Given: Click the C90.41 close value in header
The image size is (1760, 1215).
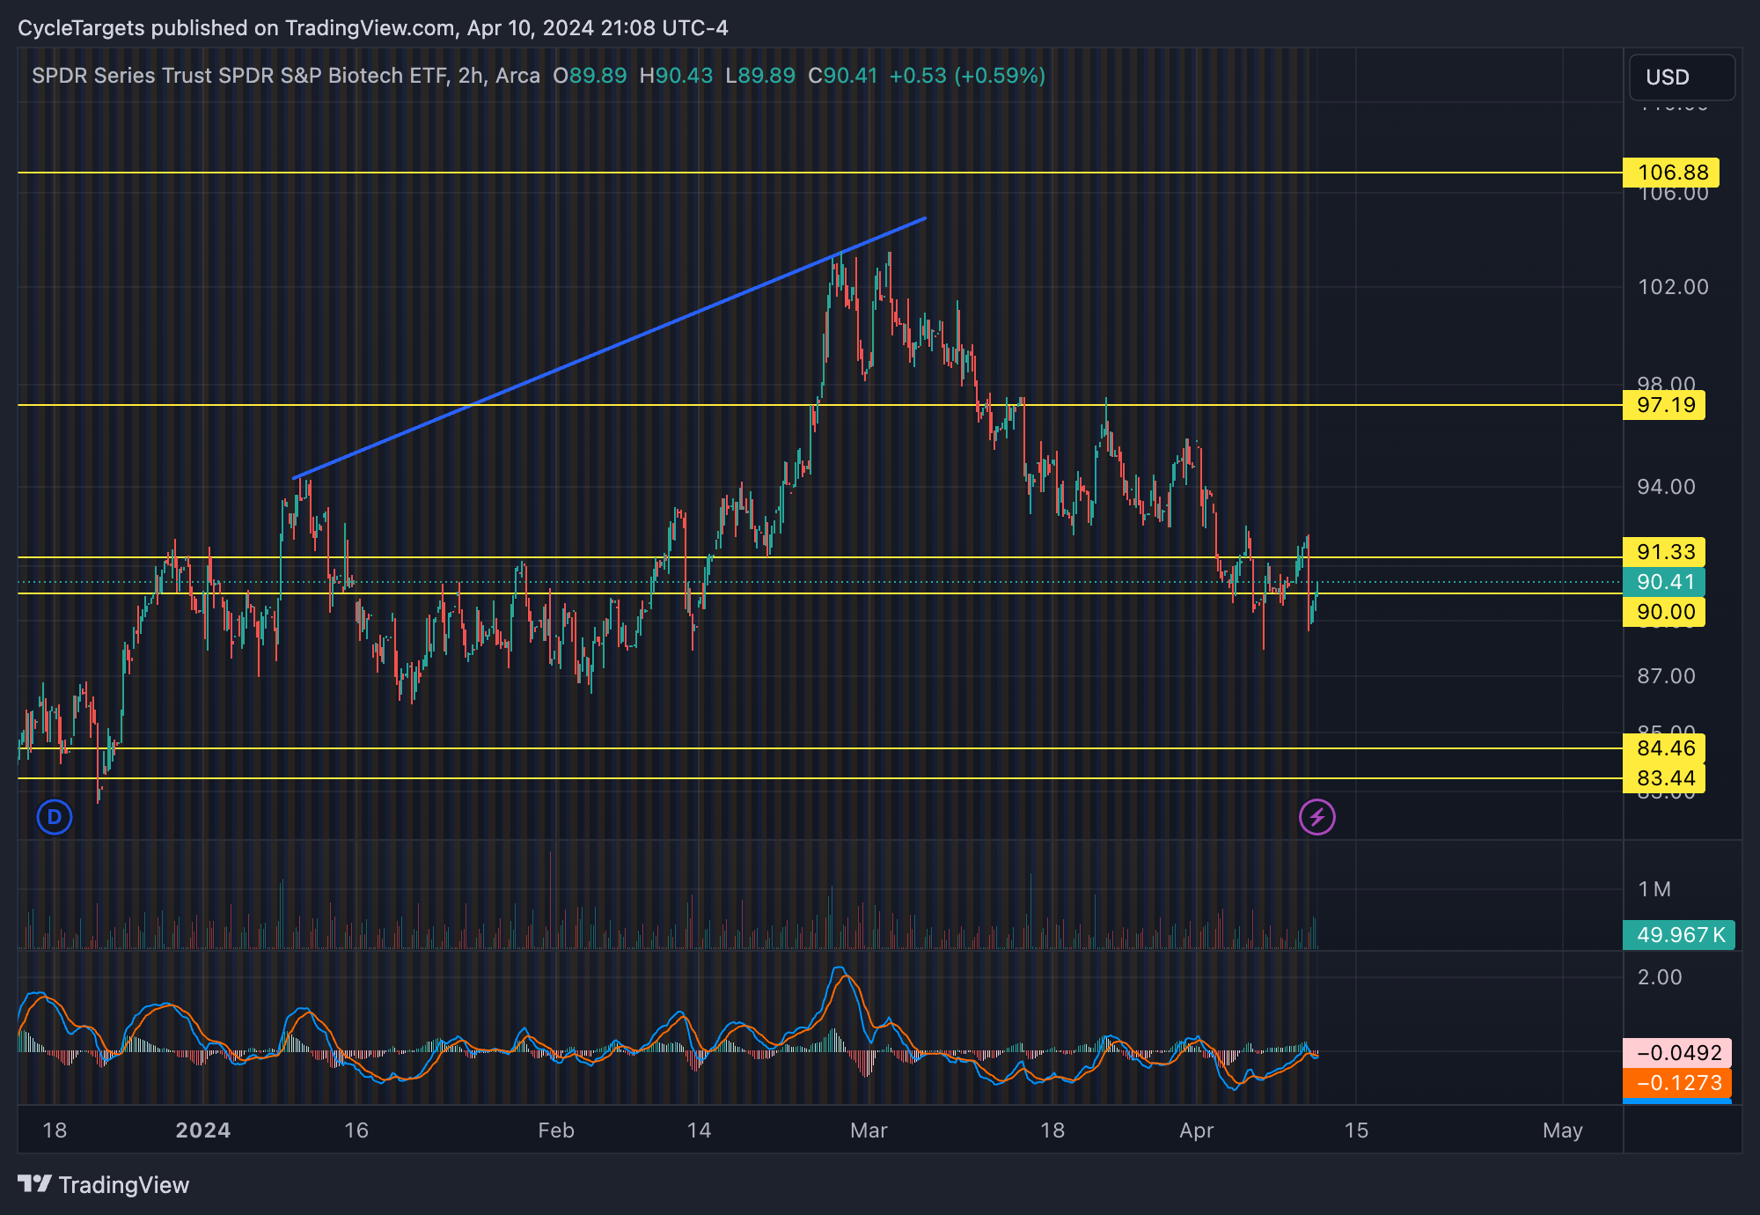Looking at the screenshot, I should click(x=843, y=76).
